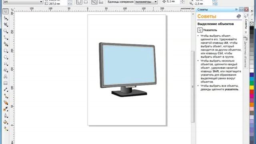Set page orientation to portrait

pyautogui.click(x=79, y=2)
